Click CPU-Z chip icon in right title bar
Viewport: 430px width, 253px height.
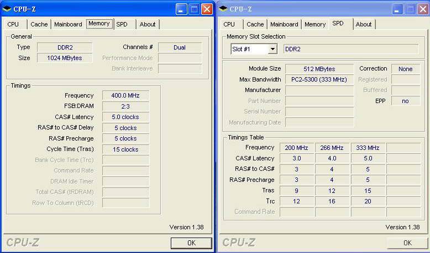click(223, 9)
